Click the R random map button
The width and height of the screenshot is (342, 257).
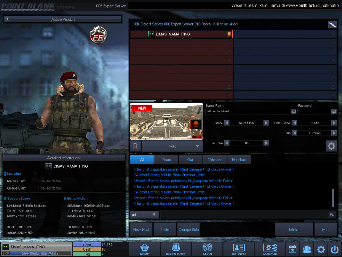pos(136,146)
